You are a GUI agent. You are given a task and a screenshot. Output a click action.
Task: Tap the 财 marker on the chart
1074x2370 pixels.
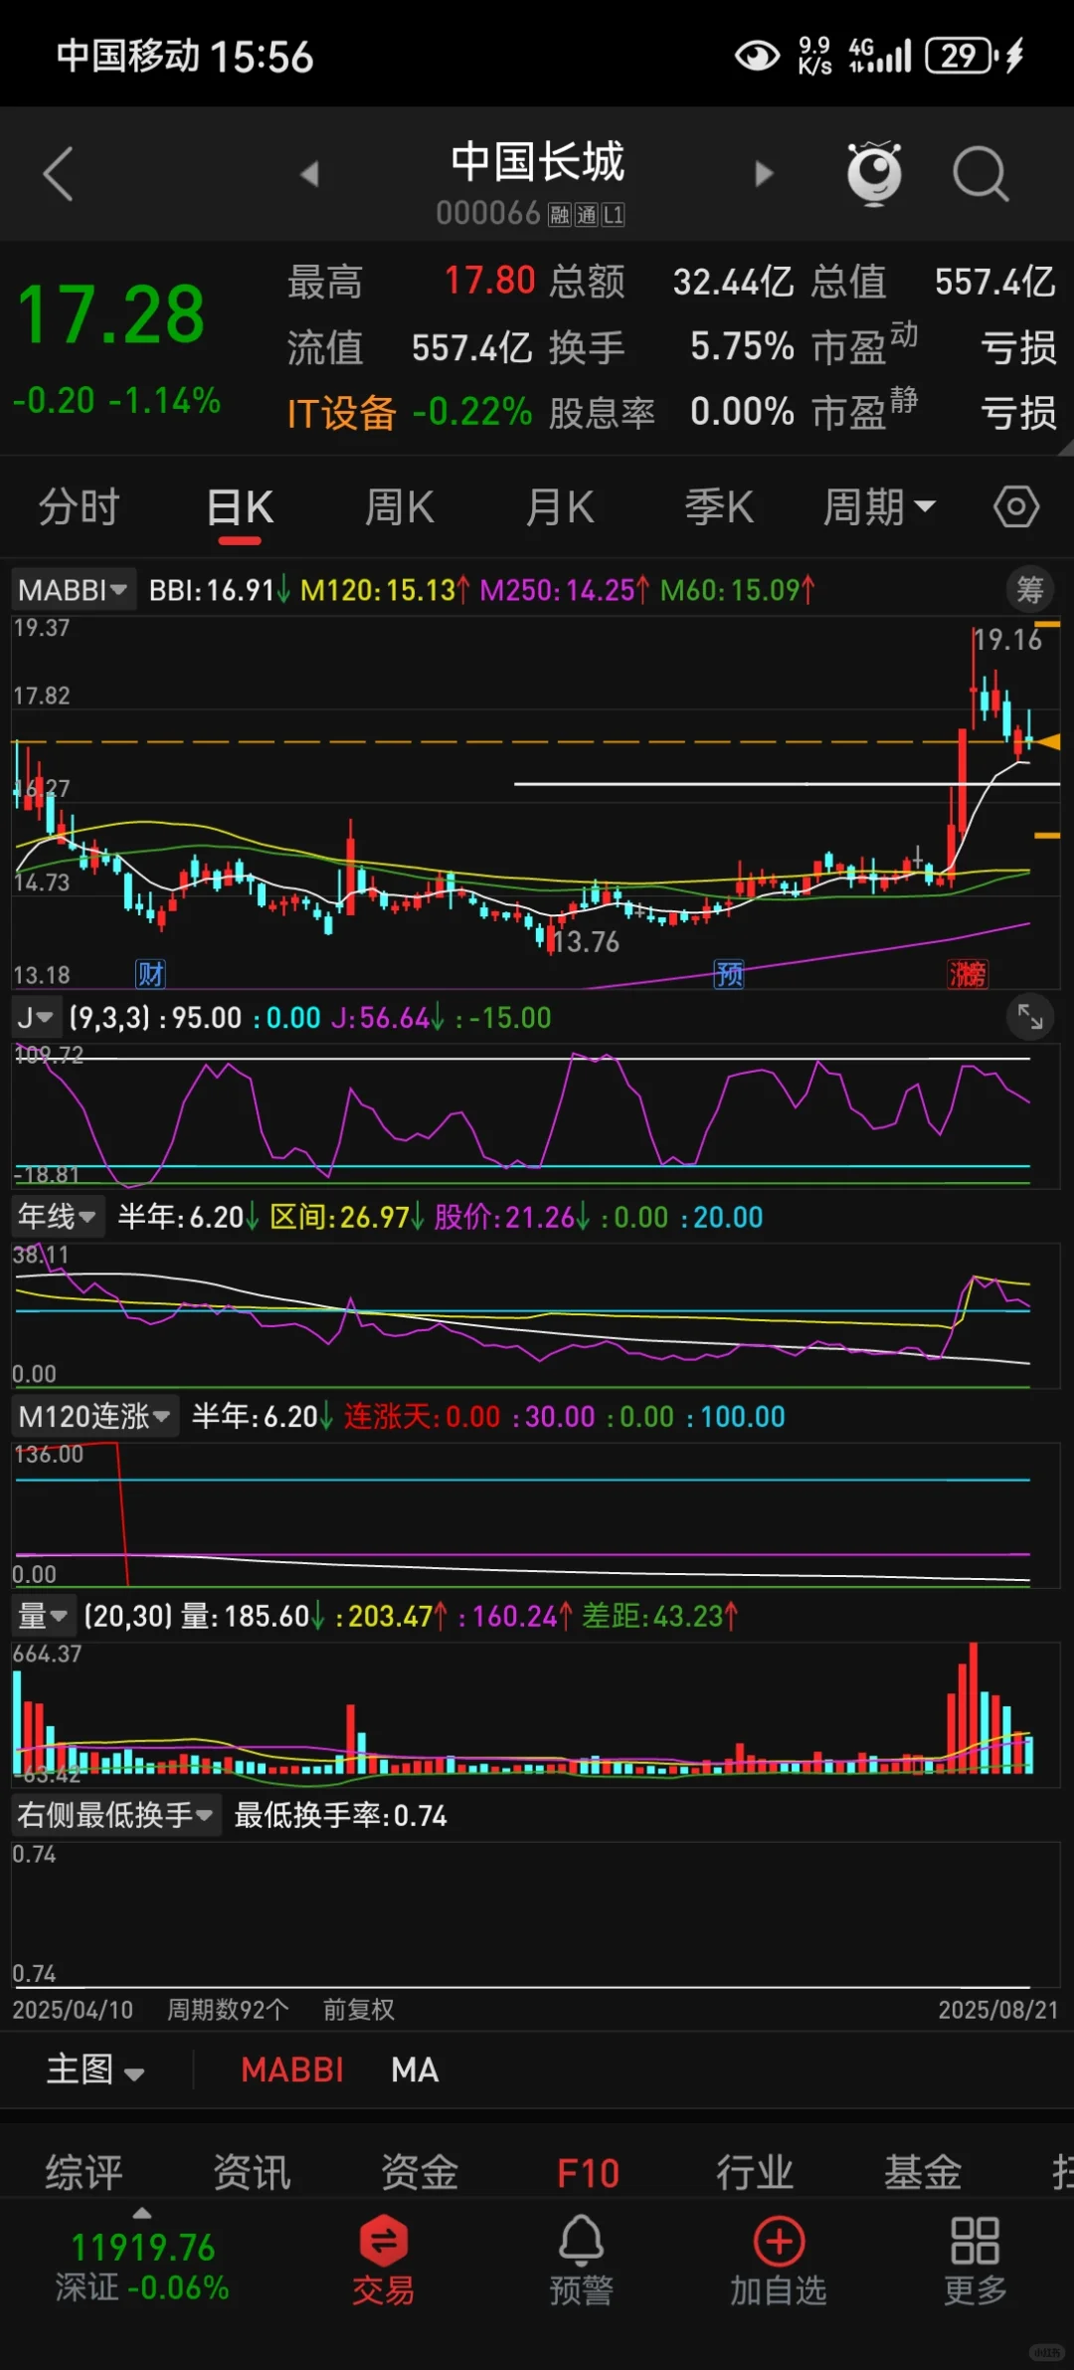pyautogui.click(x=150, y=973)
